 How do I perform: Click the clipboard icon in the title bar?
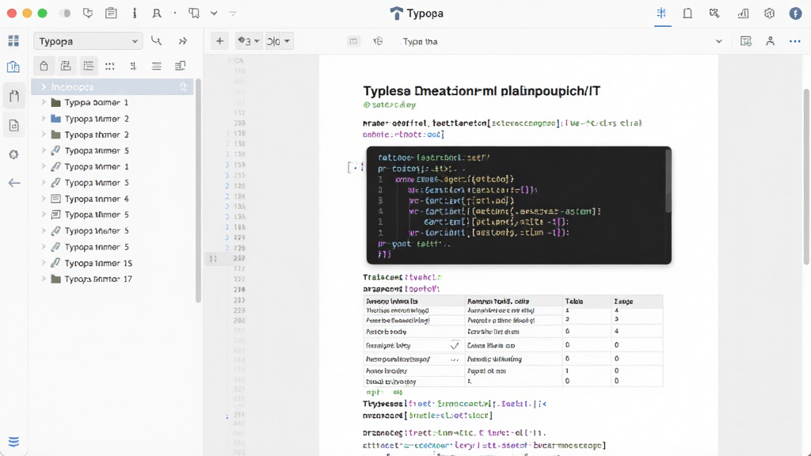tap(111, 13)
